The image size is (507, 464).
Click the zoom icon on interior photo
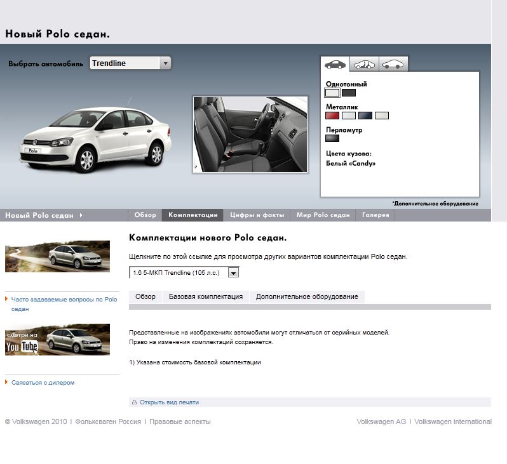(x=196, y=168)
